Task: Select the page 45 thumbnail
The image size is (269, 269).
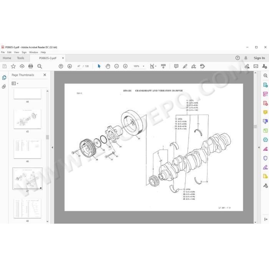Action: tap(27, 119)
